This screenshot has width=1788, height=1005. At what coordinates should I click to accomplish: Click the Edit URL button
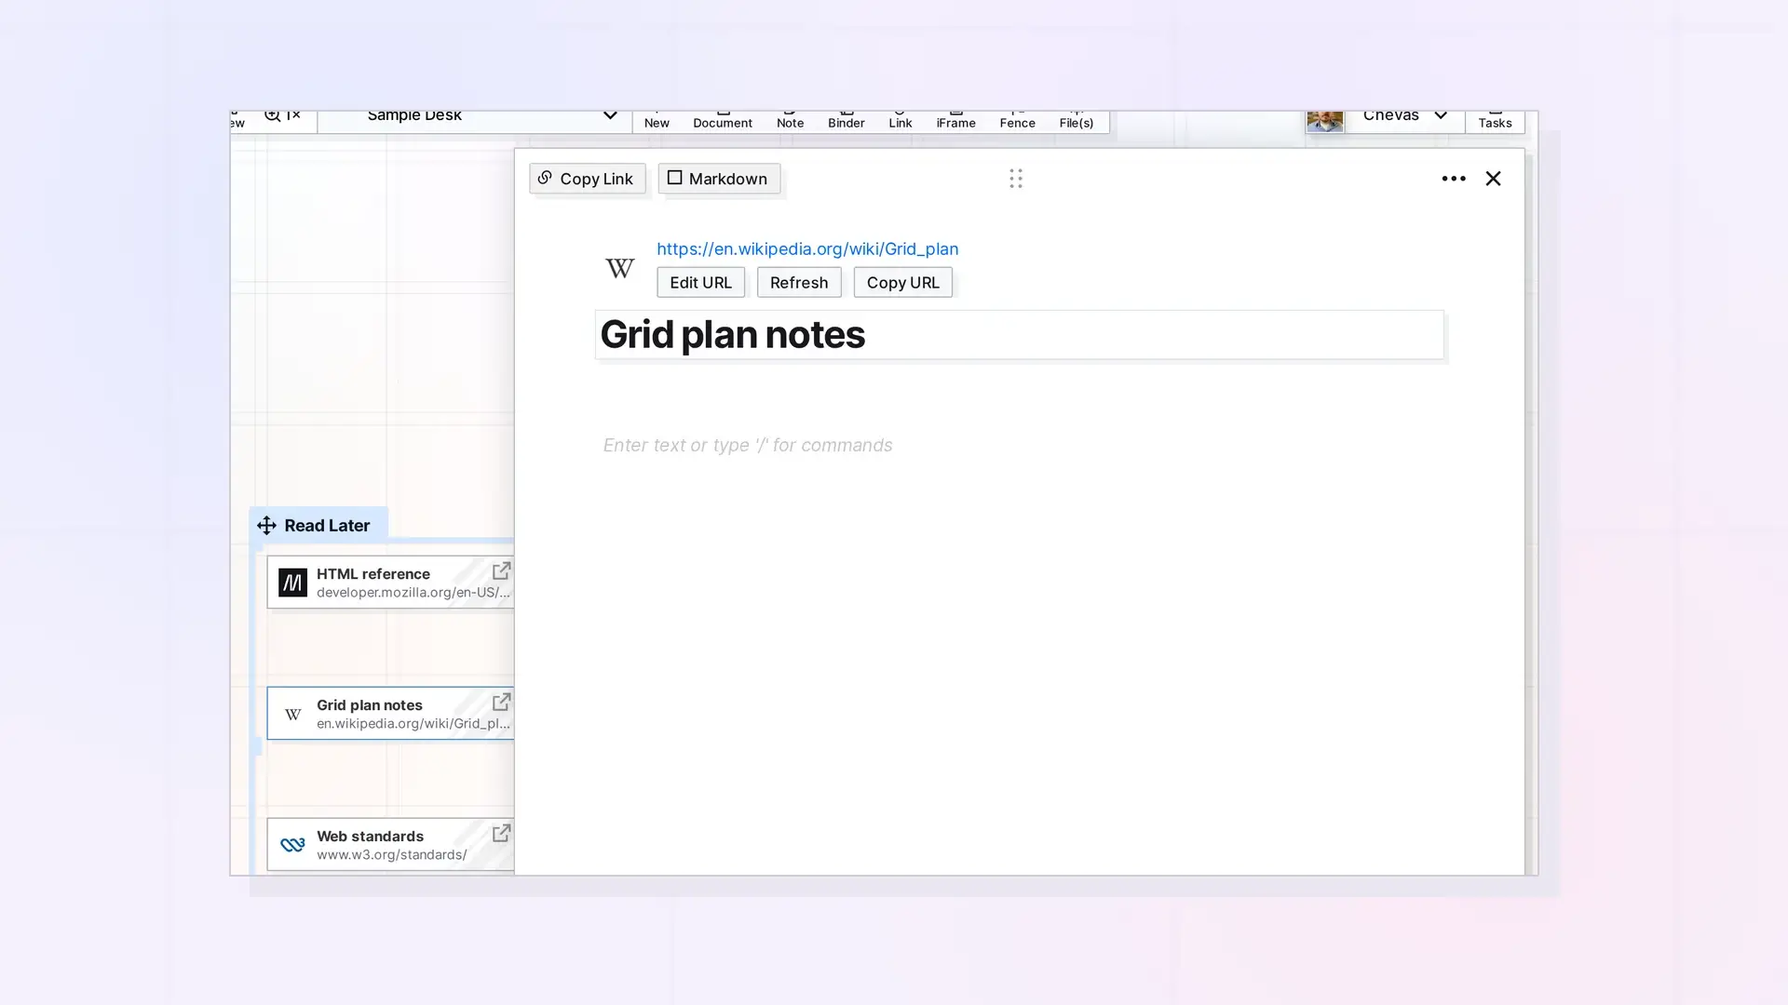tap(700, 282)
